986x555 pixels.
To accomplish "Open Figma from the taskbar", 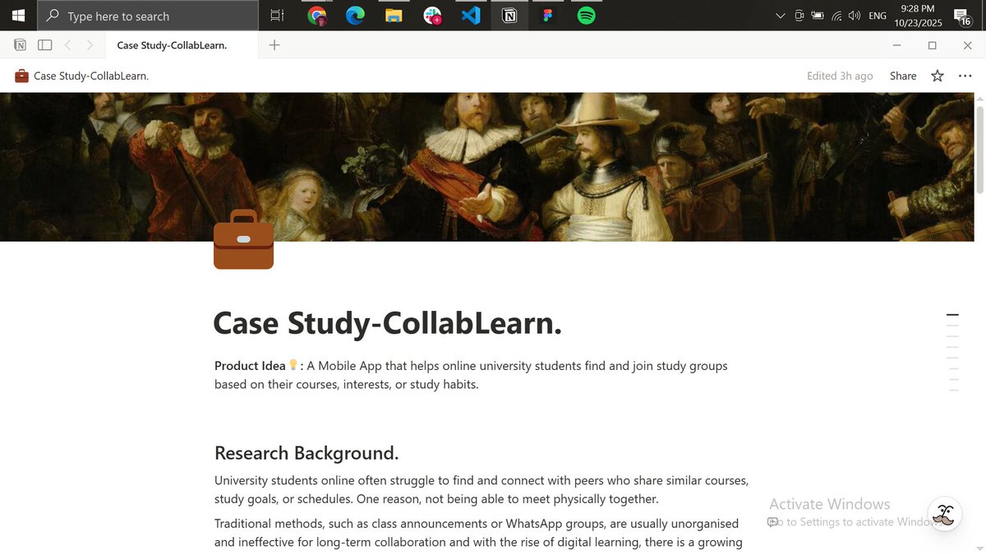I will click(x=547, y=16).
